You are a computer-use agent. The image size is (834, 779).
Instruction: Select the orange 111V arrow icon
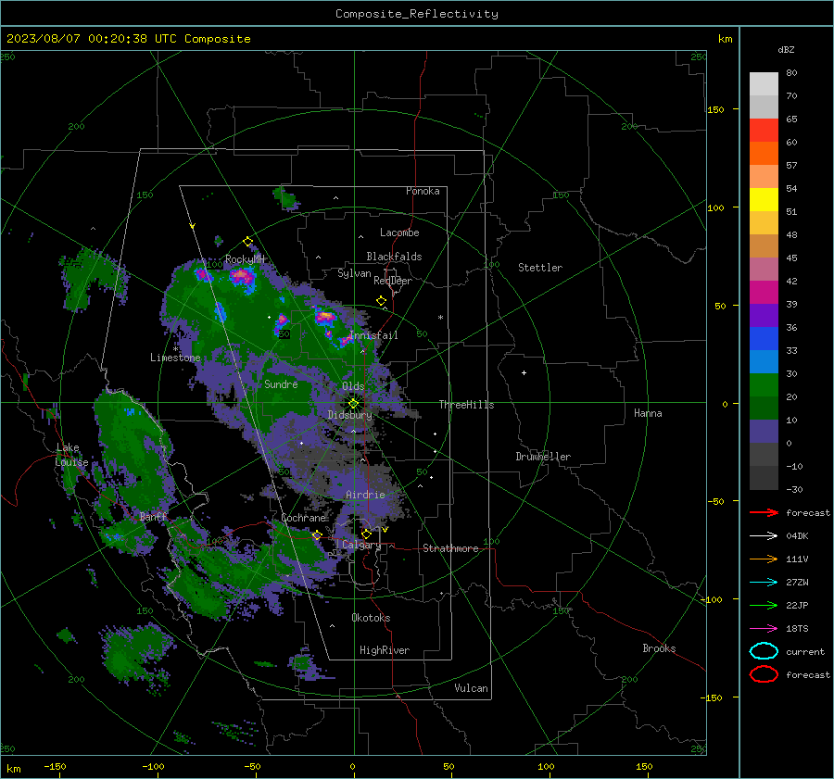[764, 559]
